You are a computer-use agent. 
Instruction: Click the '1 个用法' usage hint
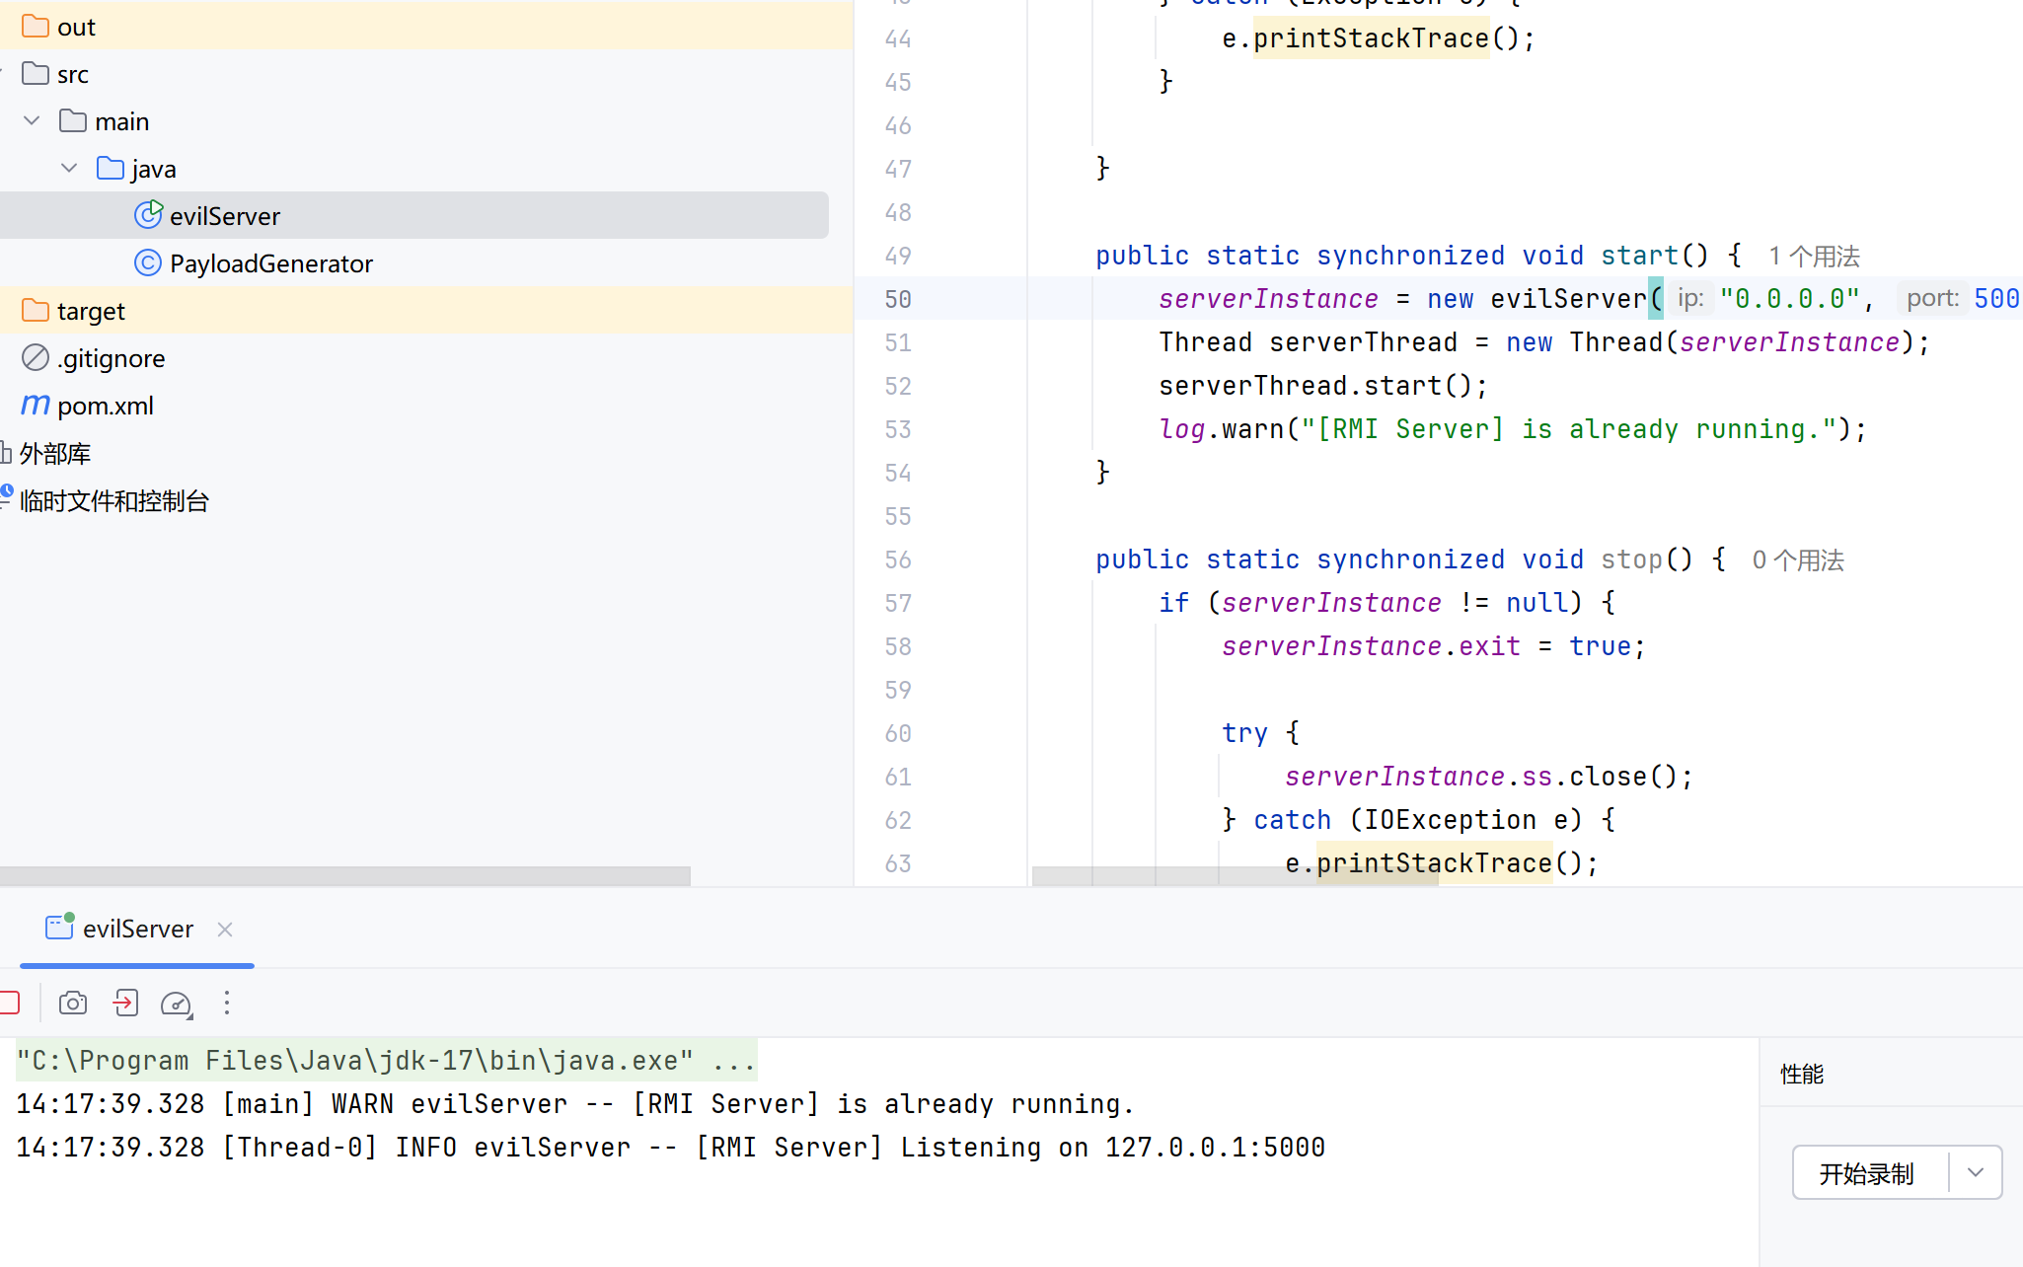pyautogui.click(x=1814, y=257)
